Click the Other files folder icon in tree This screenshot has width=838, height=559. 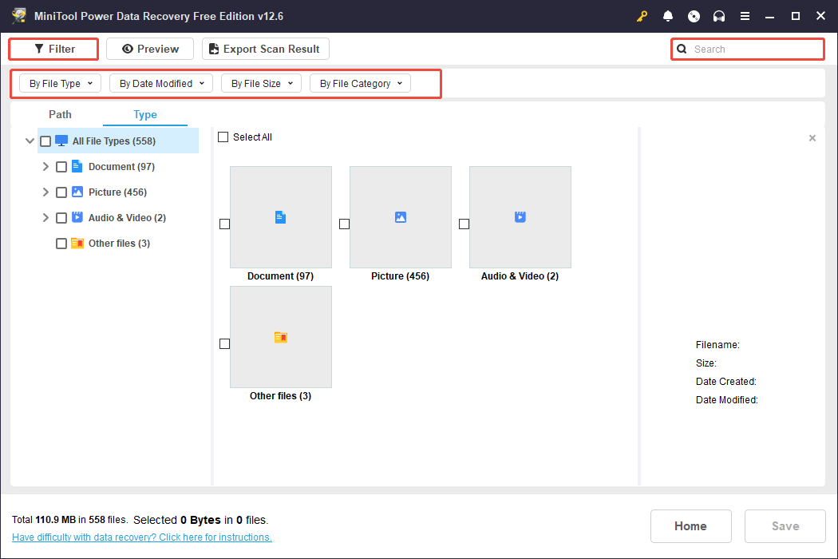[x=77, y=244]
